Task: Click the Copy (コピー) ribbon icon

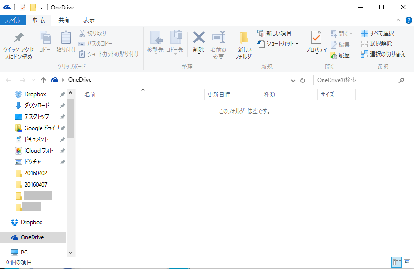Action: (45, 37)
